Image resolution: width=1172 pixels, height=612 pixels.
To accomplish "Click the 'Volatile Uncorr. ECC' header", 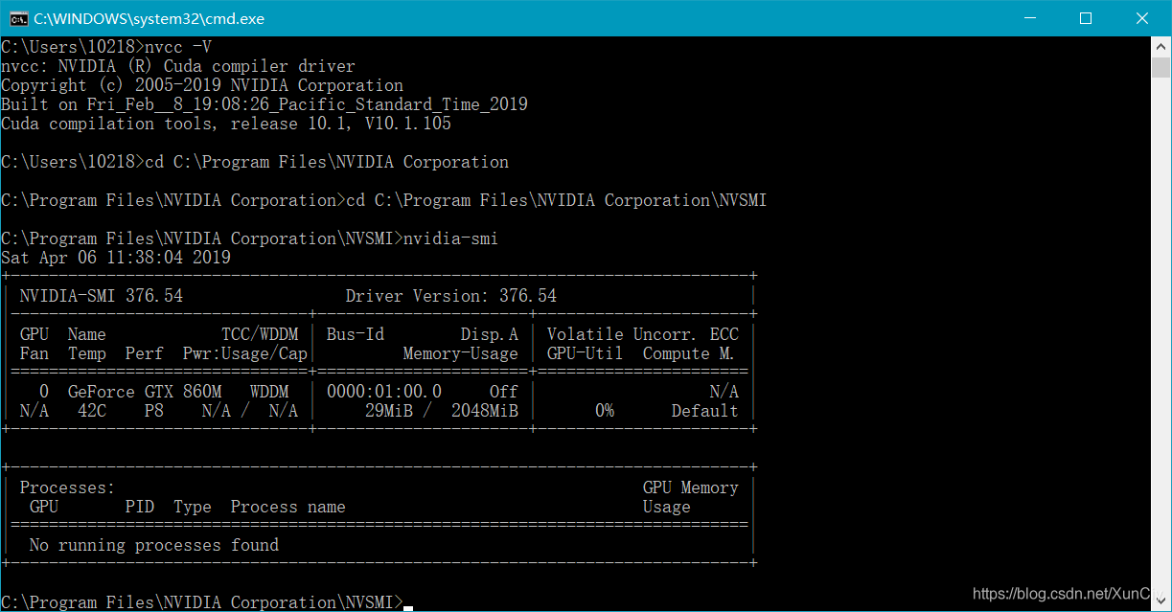I will click(643, 334).
